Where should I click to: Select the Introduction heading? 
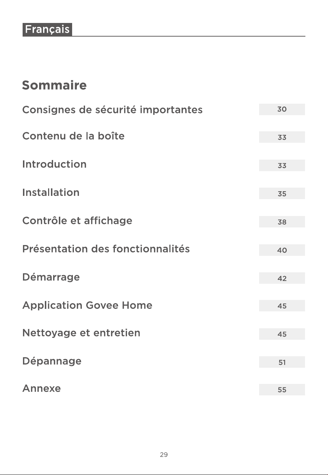coord(54,164)
